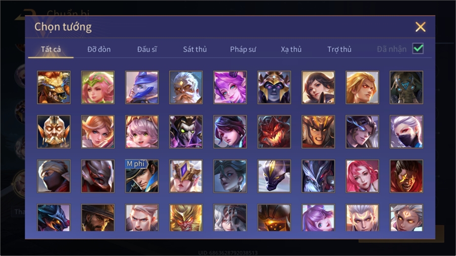The width and height of the screenshot is (456, 256).
Task: Show the 'Pháp sư' hero category
Action: pos(243,50)
